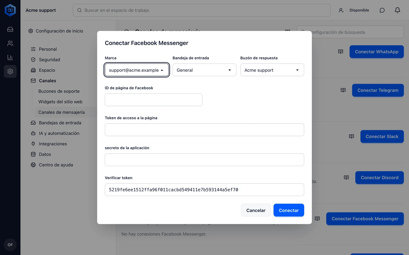Click the Datos database icon
Viewport: 409px width, 255px height.
click(33, 154)
